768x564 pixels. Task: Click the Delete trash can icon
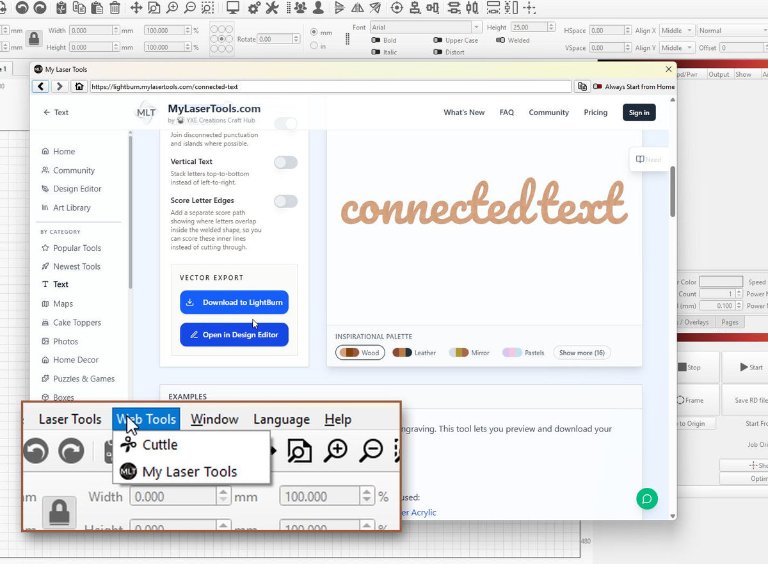(115, 8)
